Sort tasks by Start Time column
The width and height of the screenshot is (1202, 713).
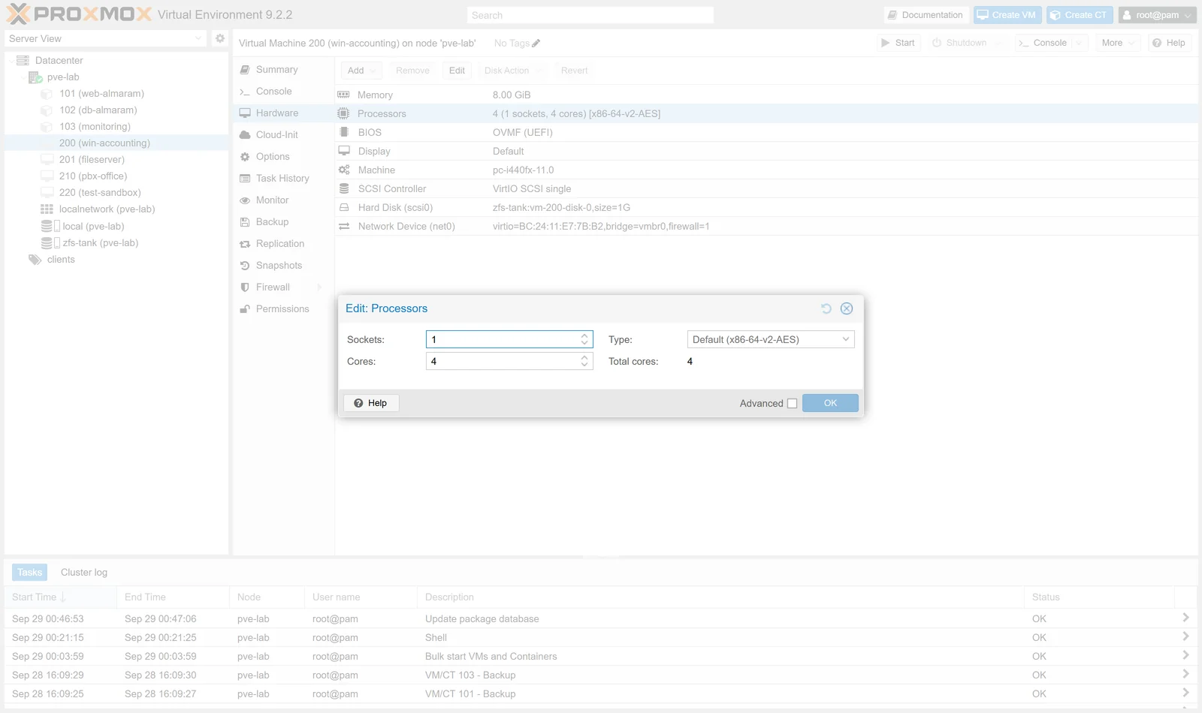click(60, 597)
